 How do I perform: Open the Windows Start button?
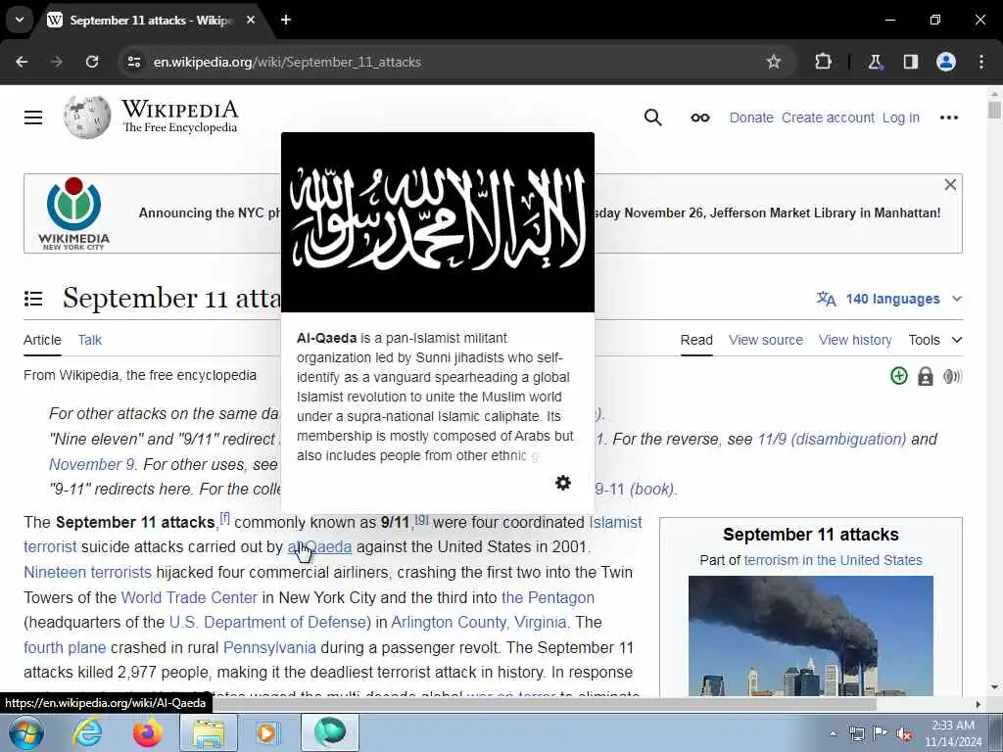(x=25, y=732)
